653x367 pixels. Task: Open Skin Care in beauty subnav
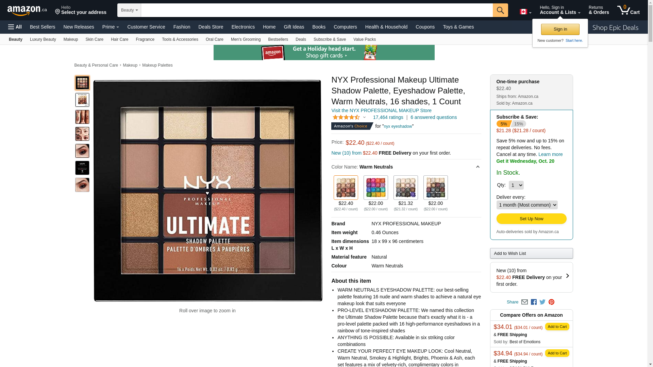[x=94, y=39]
